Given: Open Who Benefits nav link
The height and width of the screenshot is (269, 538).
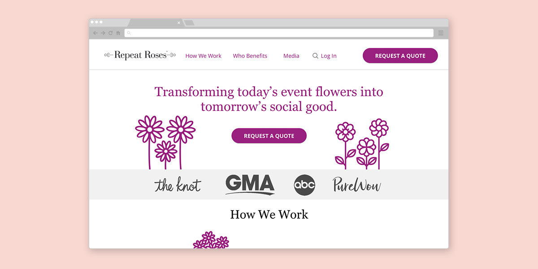Looking at the screenshot, I should pos(250,56).
